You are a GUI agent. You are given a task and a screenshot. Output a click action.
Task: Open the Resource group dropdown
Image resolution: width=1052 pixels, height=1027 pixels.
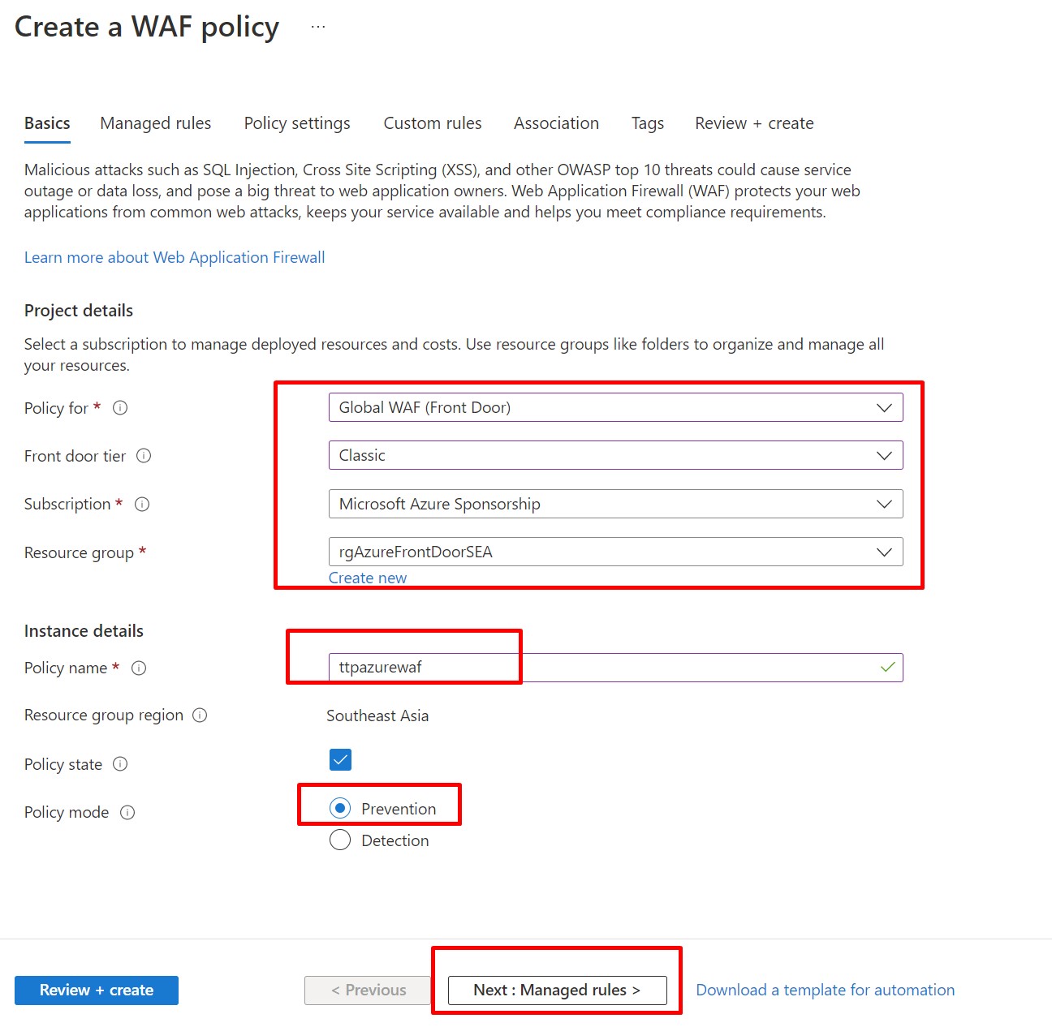[614, 552]
